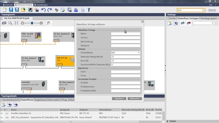Click the wrench settings icon
Image resolution: width=219 pixels, height=123 pixels.
pyautogui.click(x=89, y=10)
